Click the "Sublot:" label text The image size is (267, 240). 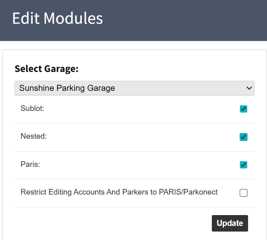[x=32, y=108]
